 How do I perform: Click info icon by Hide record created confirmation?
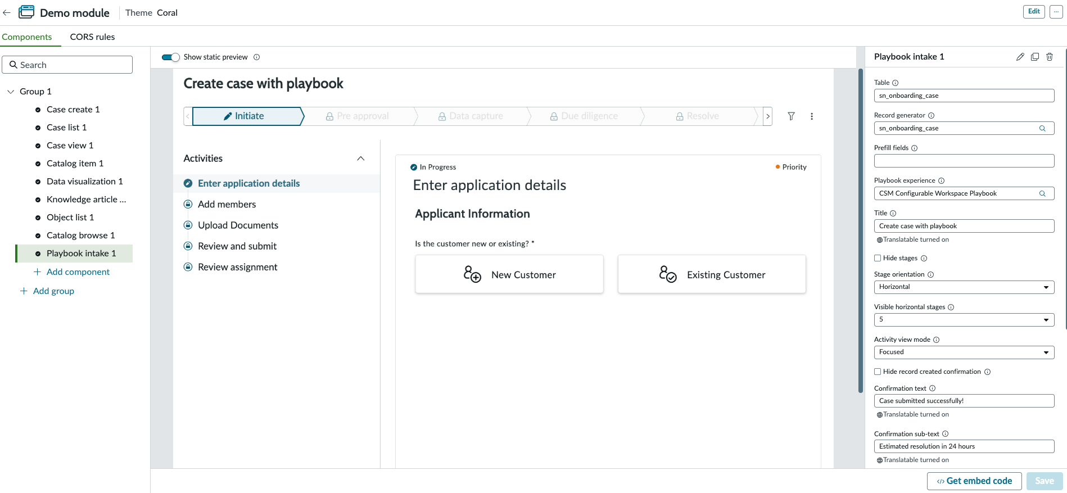pos(987,372)
